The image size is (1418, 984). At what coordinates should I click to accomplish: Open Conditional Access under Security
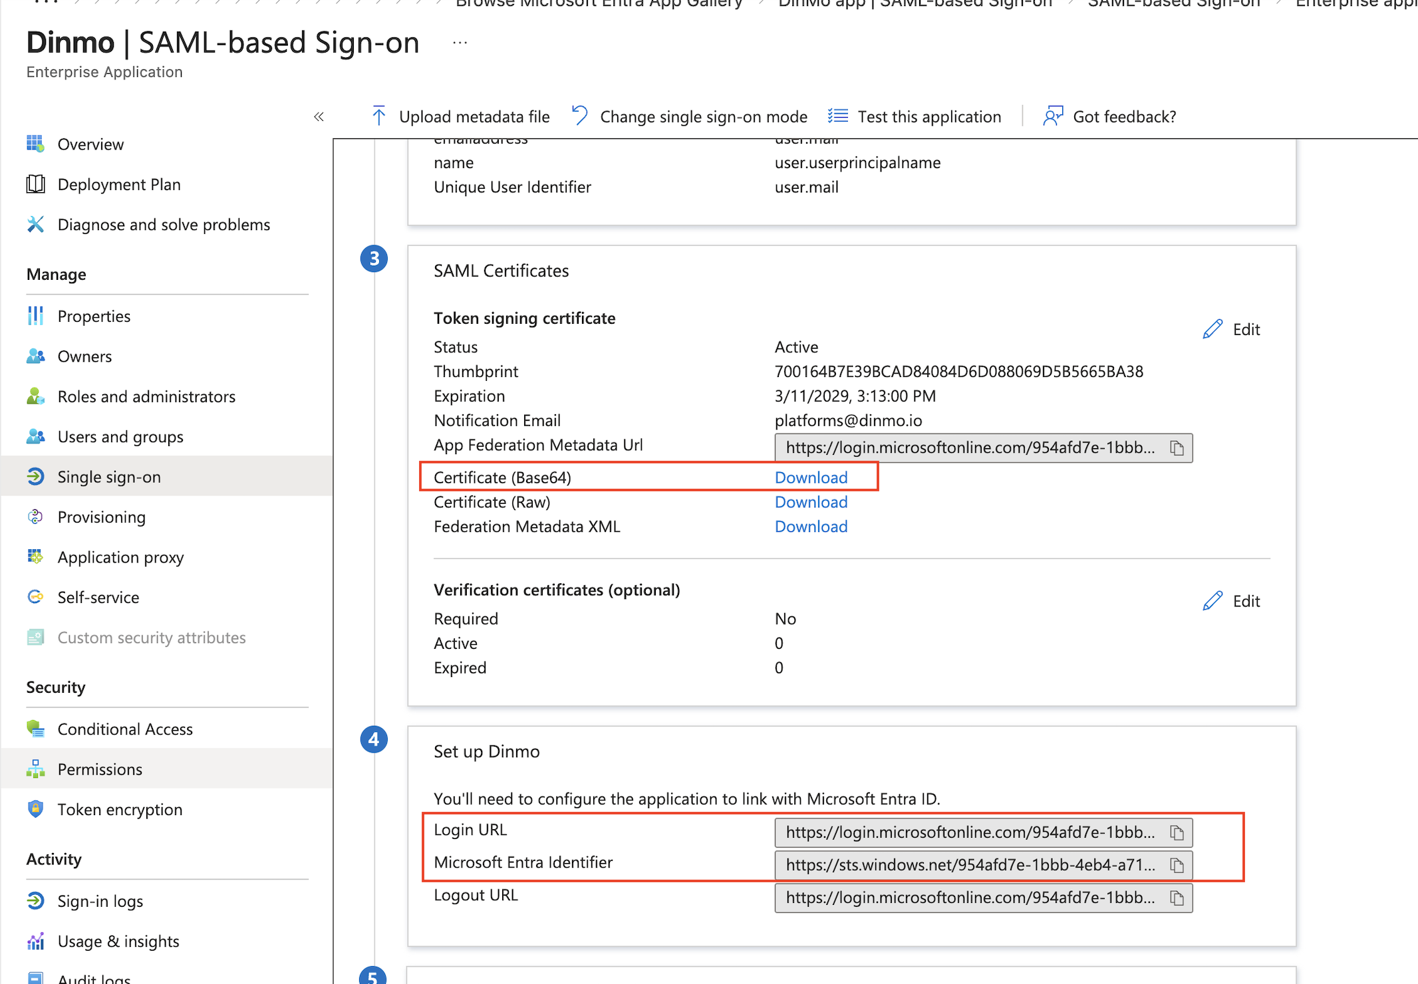click(125, 729)
